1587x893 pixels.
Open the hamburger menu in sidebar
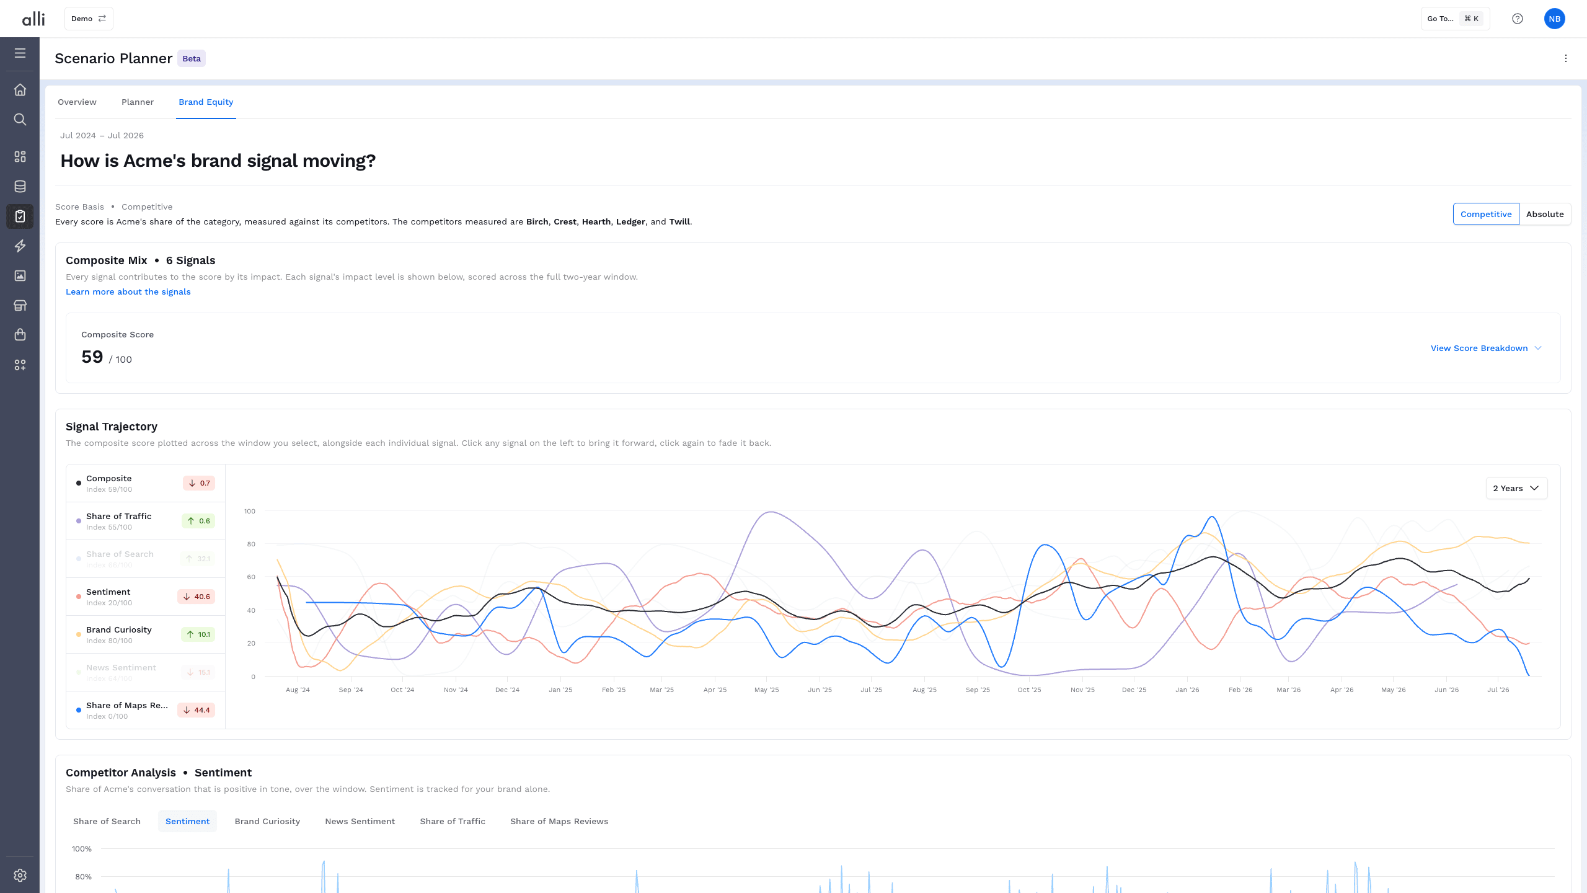[x=20, y=53]
